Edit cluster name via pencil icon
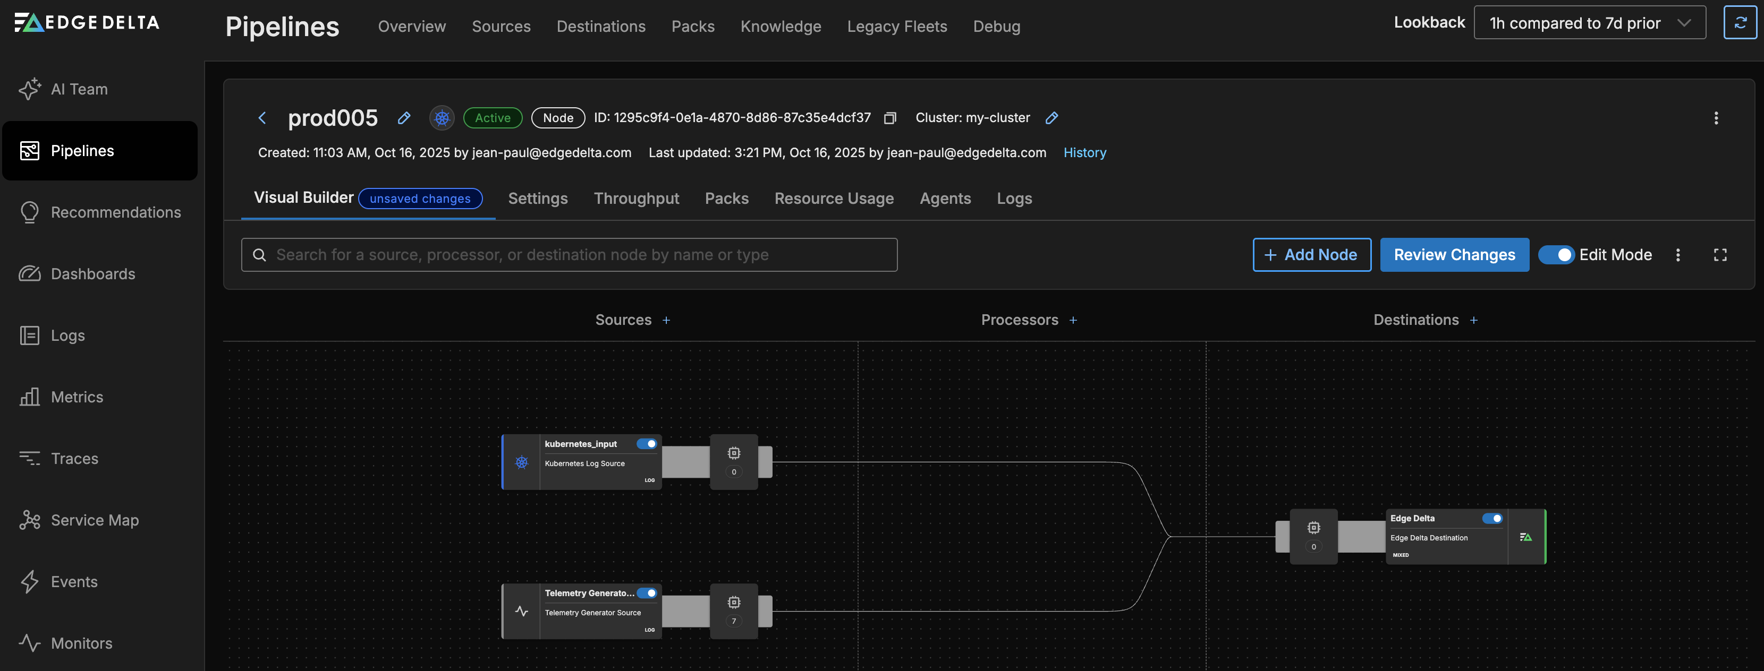This screenshot has height=671, width=1764. tap(1052, 118)
